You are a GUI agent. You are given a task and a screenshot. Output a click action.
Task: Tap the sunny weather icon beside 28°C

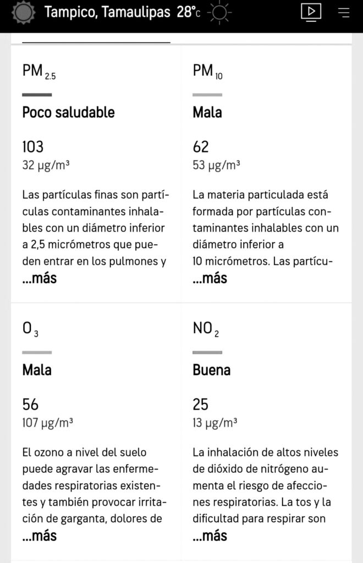[x=220, y=12]
